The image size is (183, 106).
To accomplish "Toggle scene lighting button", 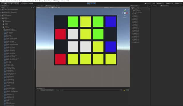I will tap(52, 7).
